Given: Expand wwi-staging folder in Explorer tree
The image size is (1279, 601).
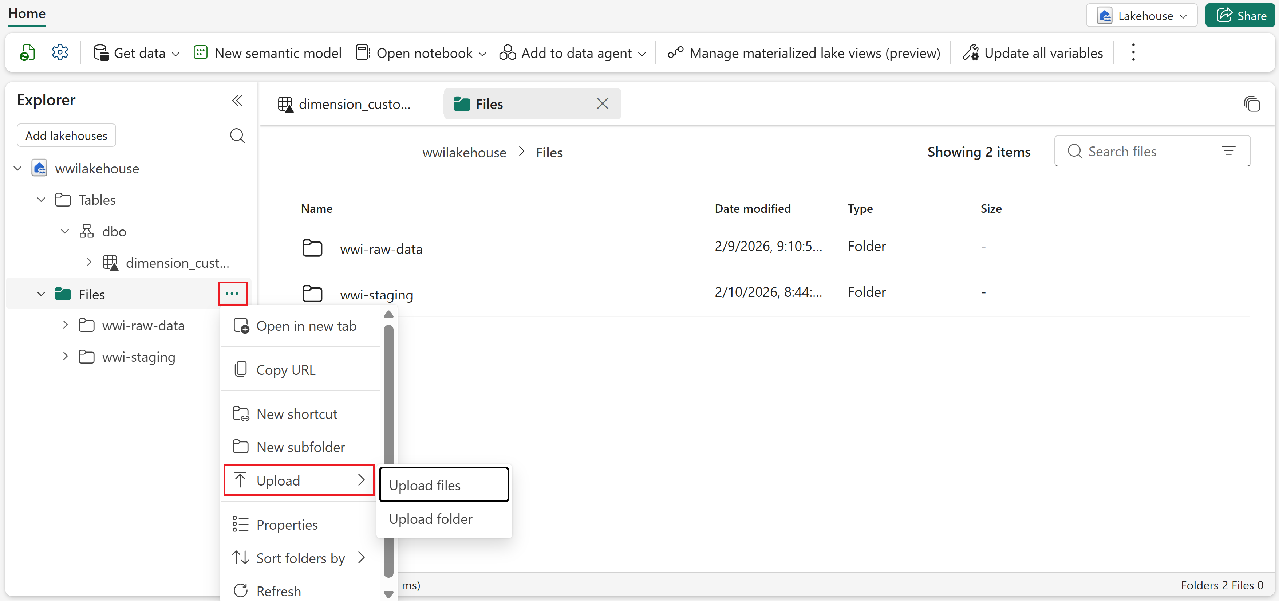Looking at the screenshot, I should 65,357.
